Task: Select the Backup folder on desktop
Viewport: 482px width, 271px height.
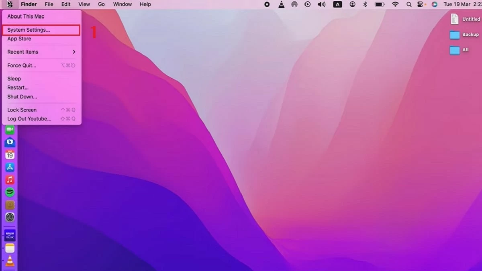Action: click(x=455, y=35)
